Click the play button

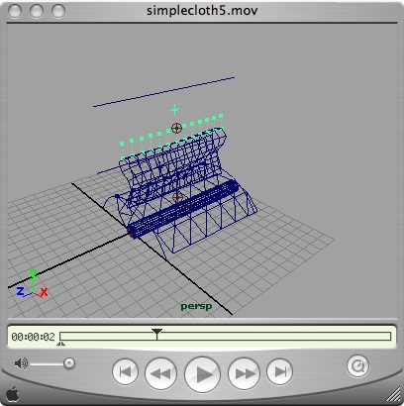(202, 373)
